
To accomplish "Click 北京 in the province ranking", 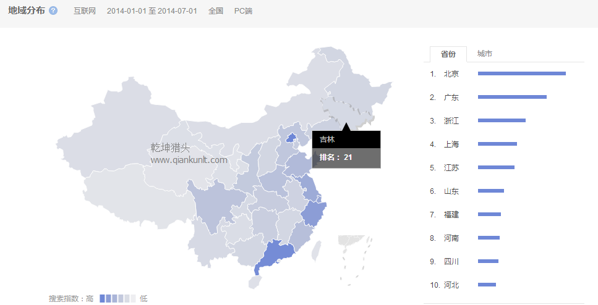I will [x=451, y=74].
